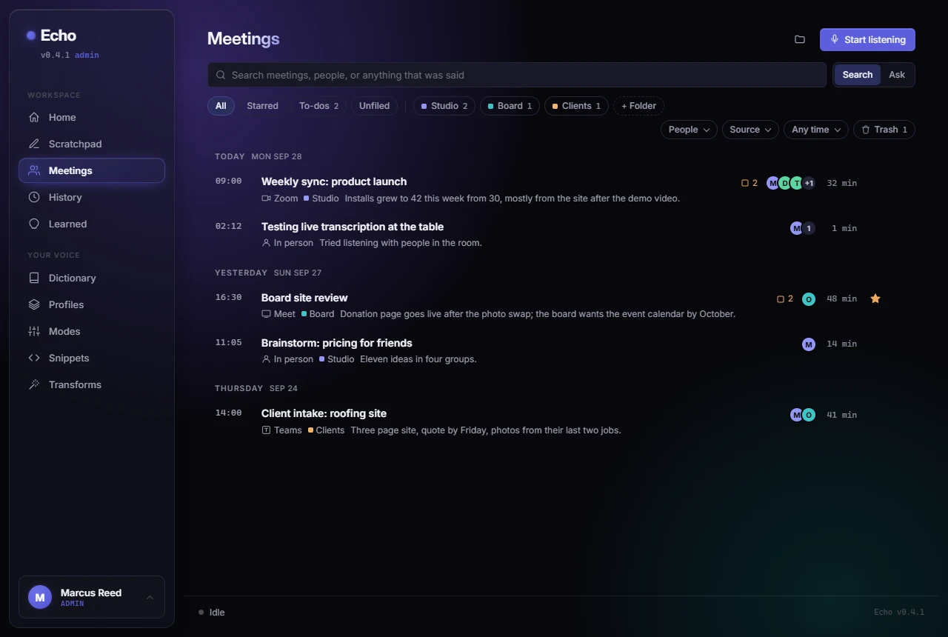Select the All filter tab
This screenshot has width=948, height=637.
pos(221,106)
